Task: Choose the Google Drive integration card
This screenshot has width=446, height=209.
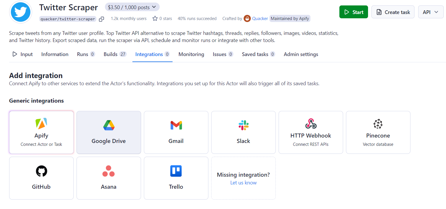Action: point(109,132)
